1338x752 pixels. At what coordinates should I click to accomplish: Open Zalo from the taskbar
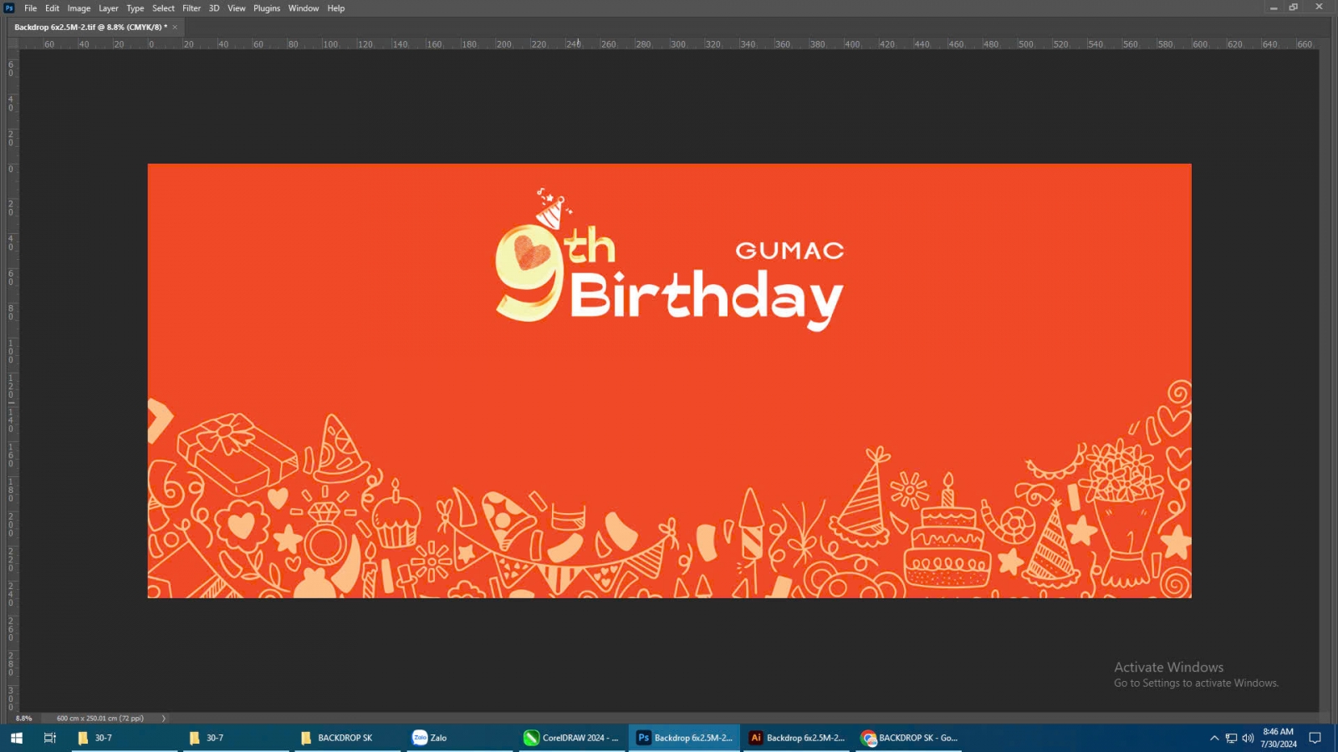pyautogui.click(x=458, y=738)
